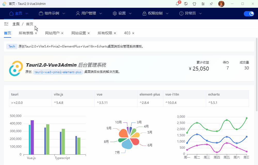Viewport: 258px width, 165px height.
Task: Expand the 设置 dropdown chevron
Action: pyautogui.click(x=130, y=13)
